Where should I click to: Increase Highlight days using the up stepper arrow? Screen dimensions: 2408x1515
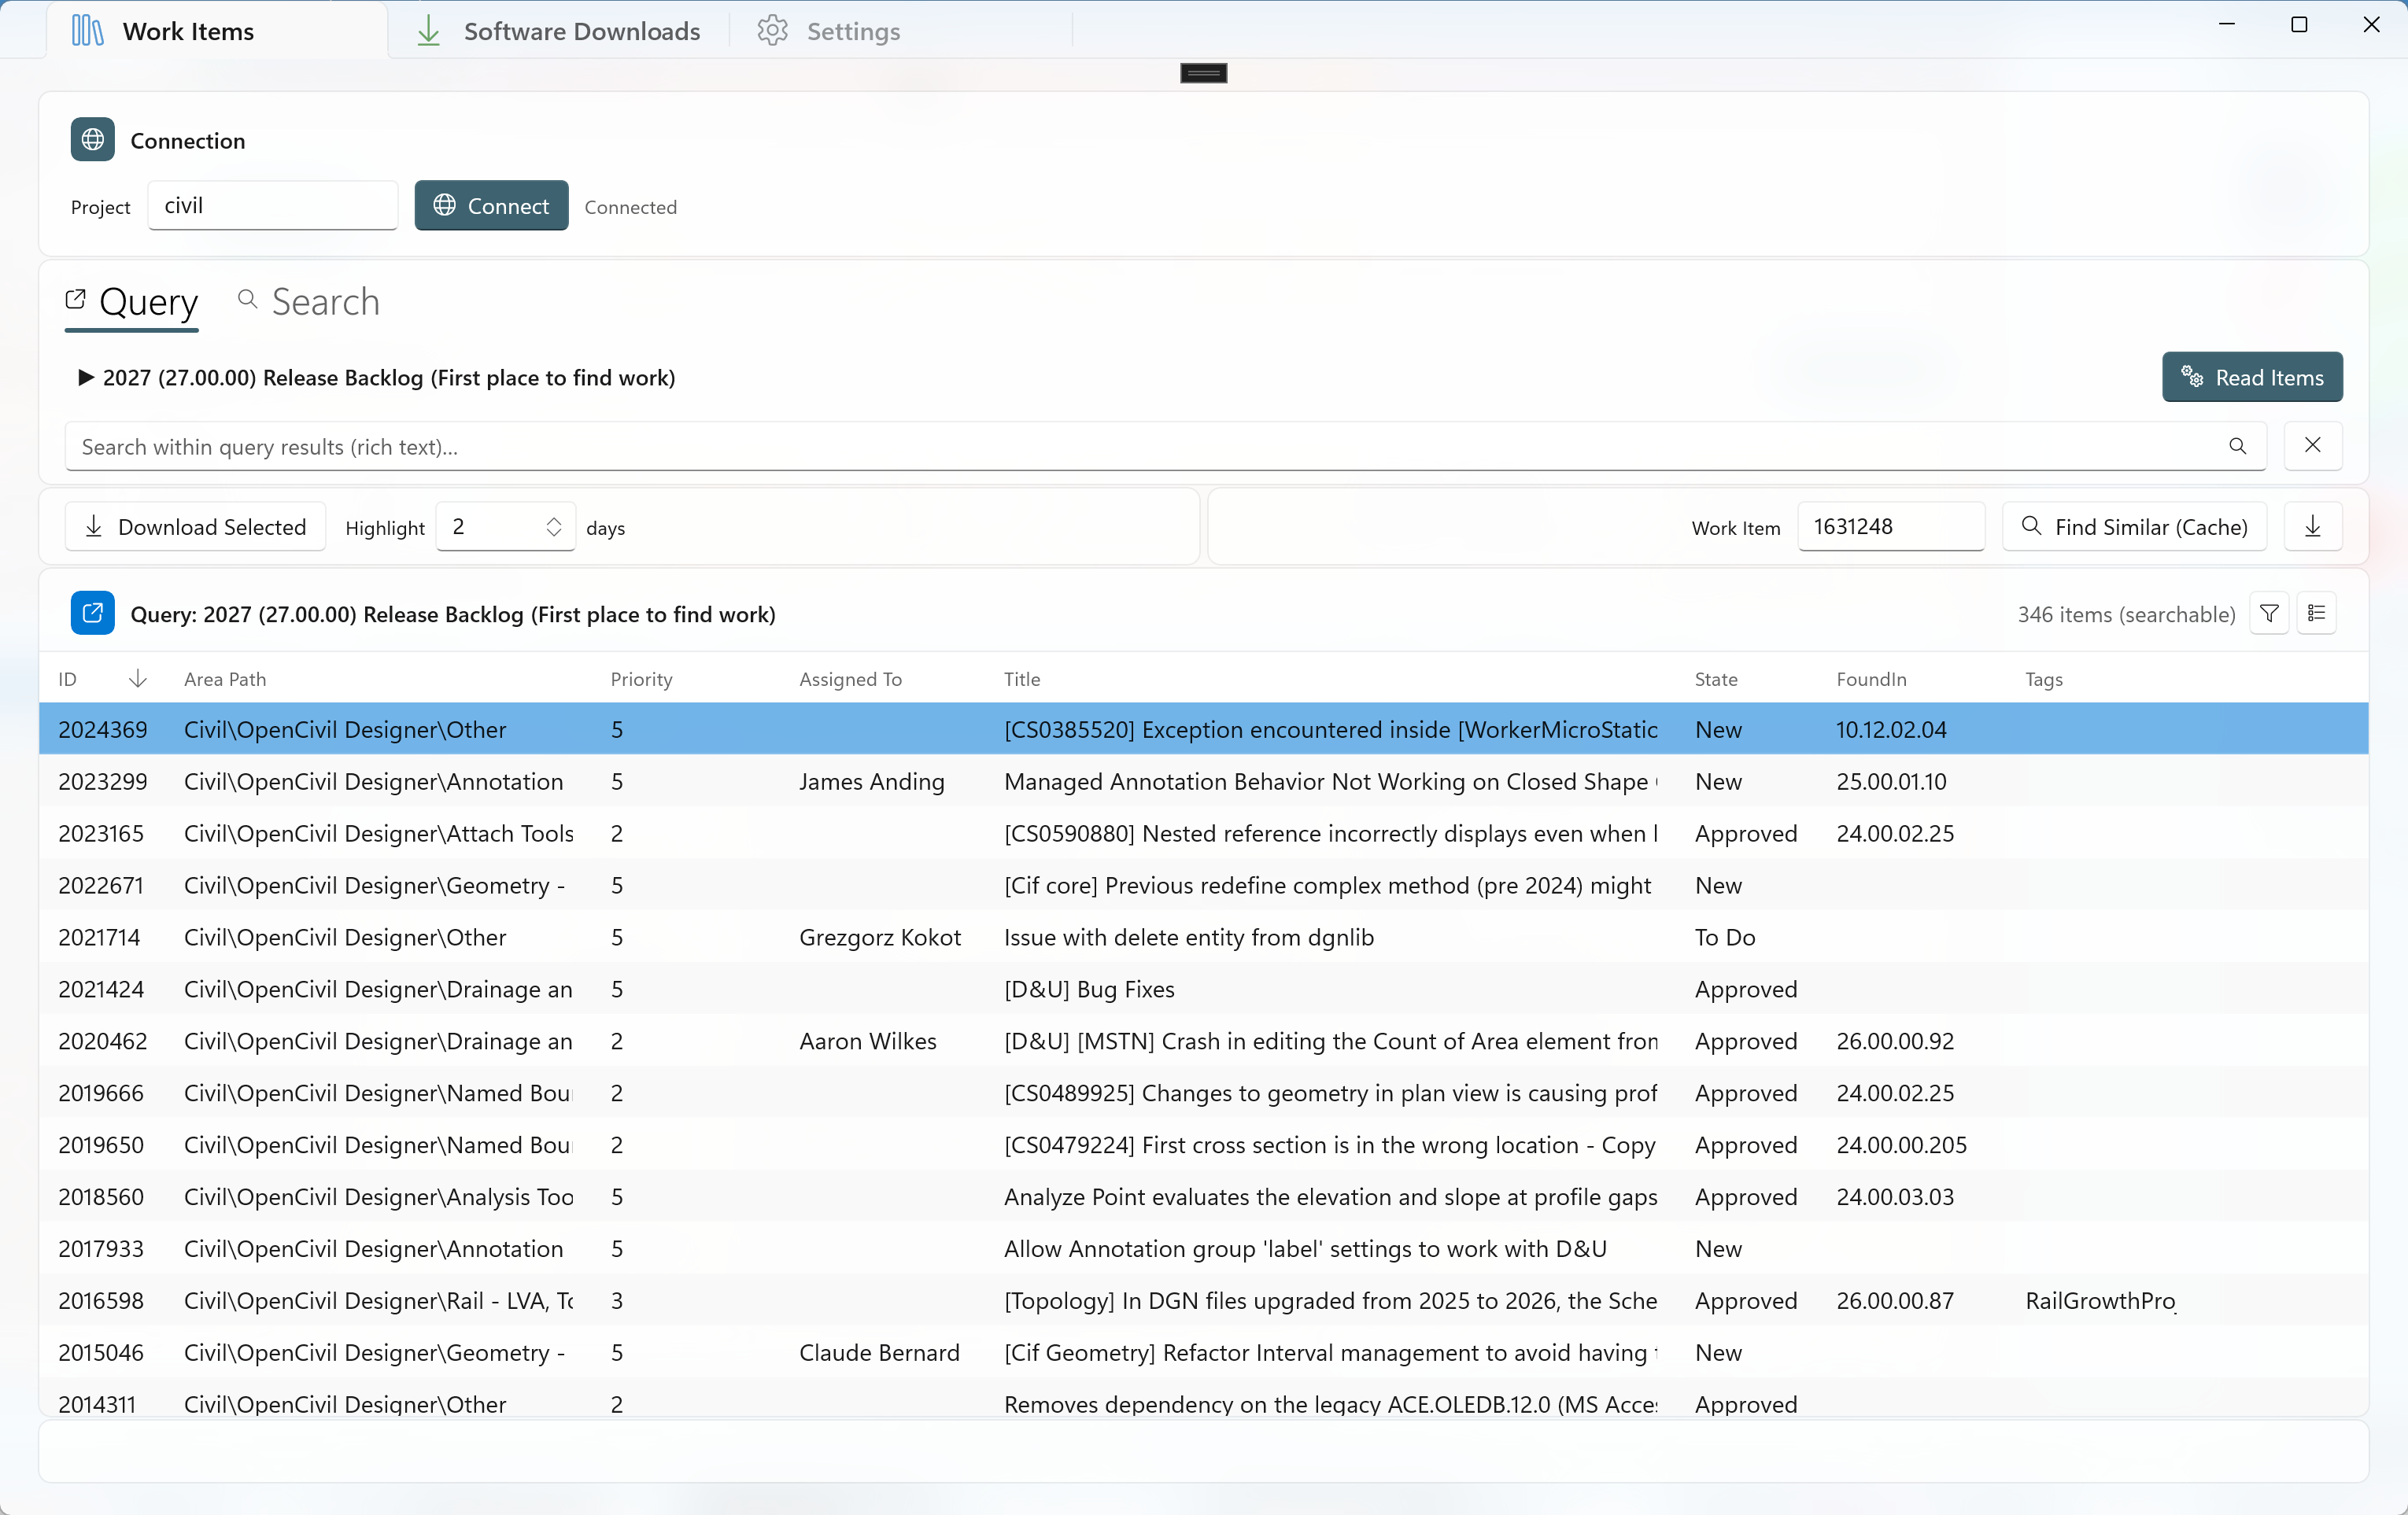[554, 520]
